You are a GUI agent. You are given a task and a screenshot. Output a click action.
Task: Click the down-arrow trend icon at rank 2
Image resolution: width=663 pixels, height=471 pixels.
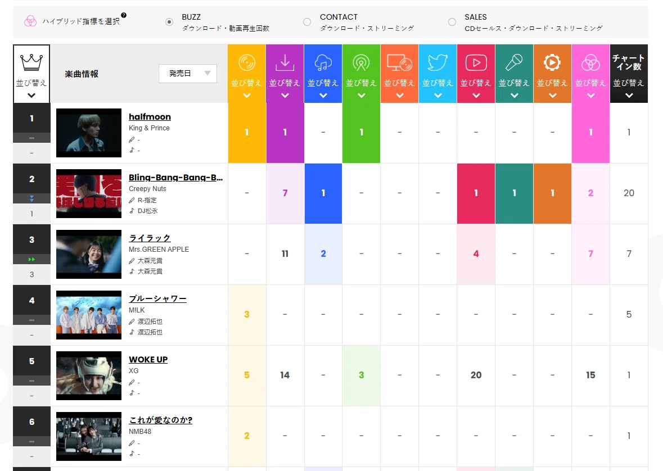31,198
